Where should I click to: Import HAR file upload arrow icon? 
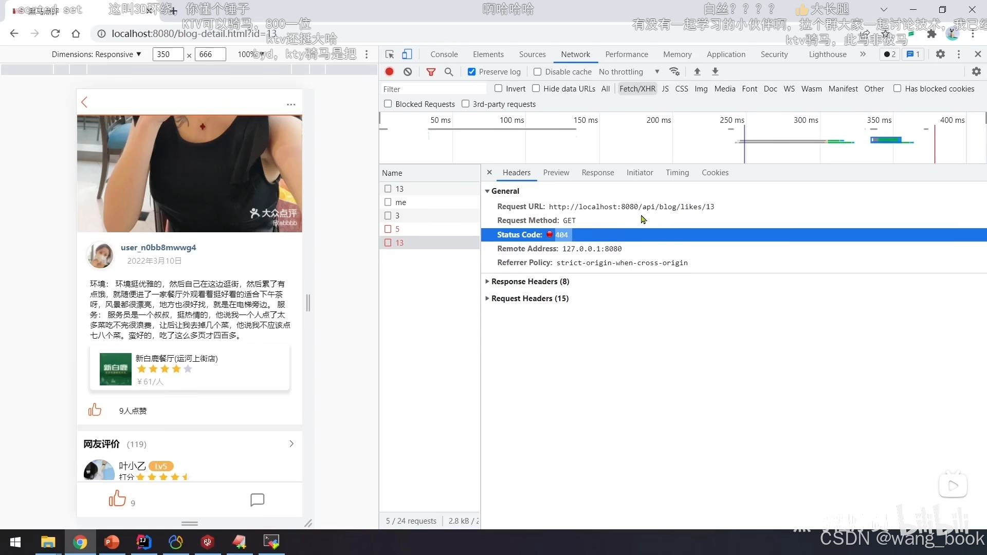point(697,72)
